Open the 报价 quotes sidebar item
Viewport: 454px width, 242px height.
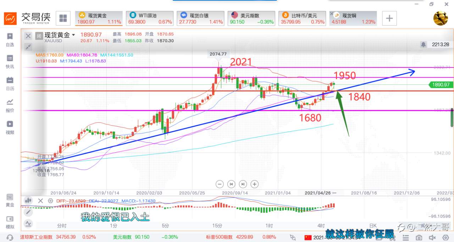point(10,106)
